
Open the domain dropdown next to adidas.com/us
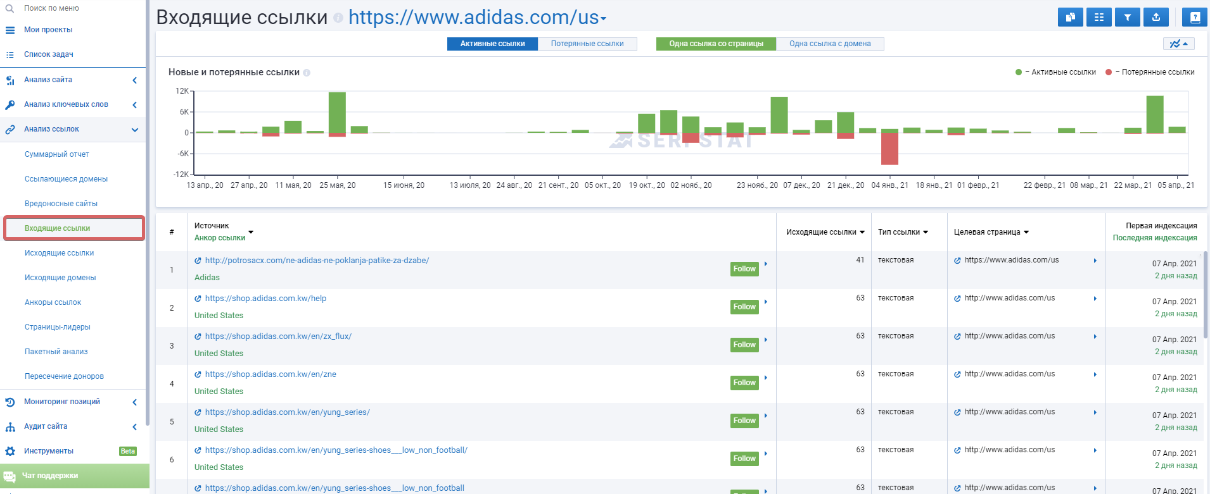click(604, 19)
